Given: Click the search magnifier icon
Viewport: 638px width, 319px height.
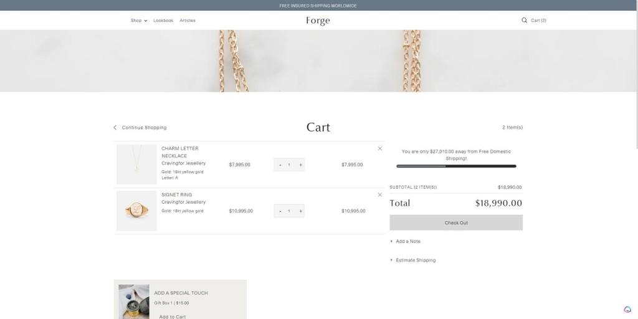Looking at the screenshot, I should click(x=524, y=21).
